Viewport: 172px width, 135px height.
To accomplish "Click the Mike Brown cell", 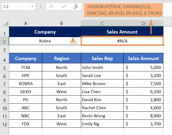I will click(102, 83).
